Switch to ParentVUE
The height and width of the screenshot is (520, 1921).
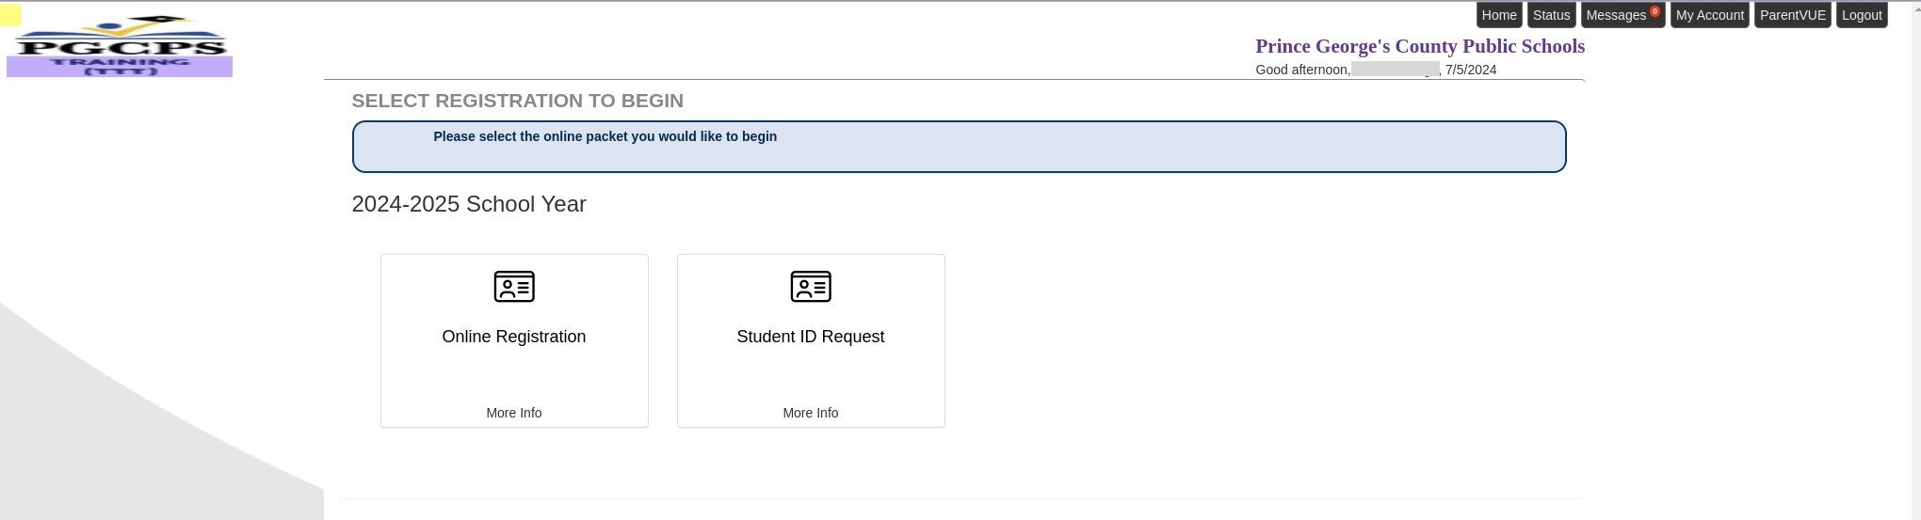(1792, 15)
